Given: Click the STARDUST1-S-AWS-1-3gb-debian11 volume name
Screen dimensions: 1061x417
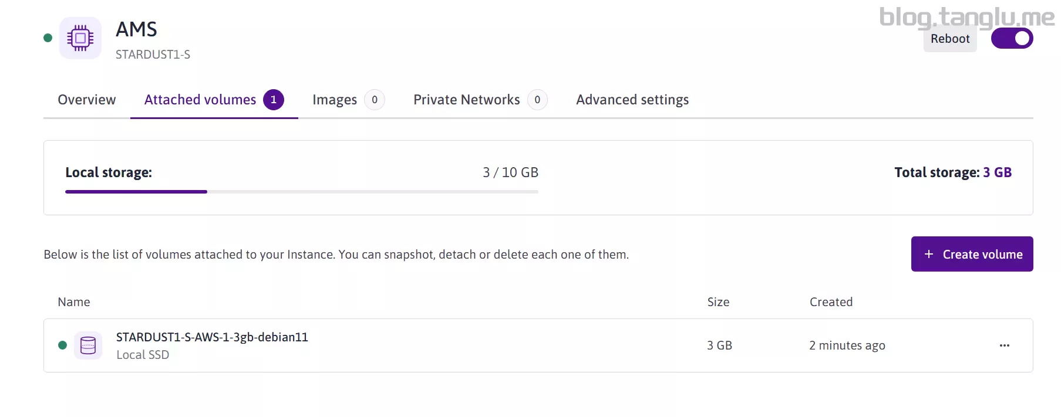Looking at the screenshot, I should [x=212, y=337].
